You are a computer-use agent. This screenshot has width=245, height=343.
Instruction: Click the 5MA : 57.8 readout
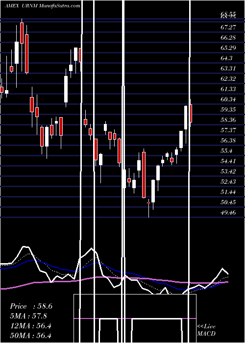click(28, 316)
